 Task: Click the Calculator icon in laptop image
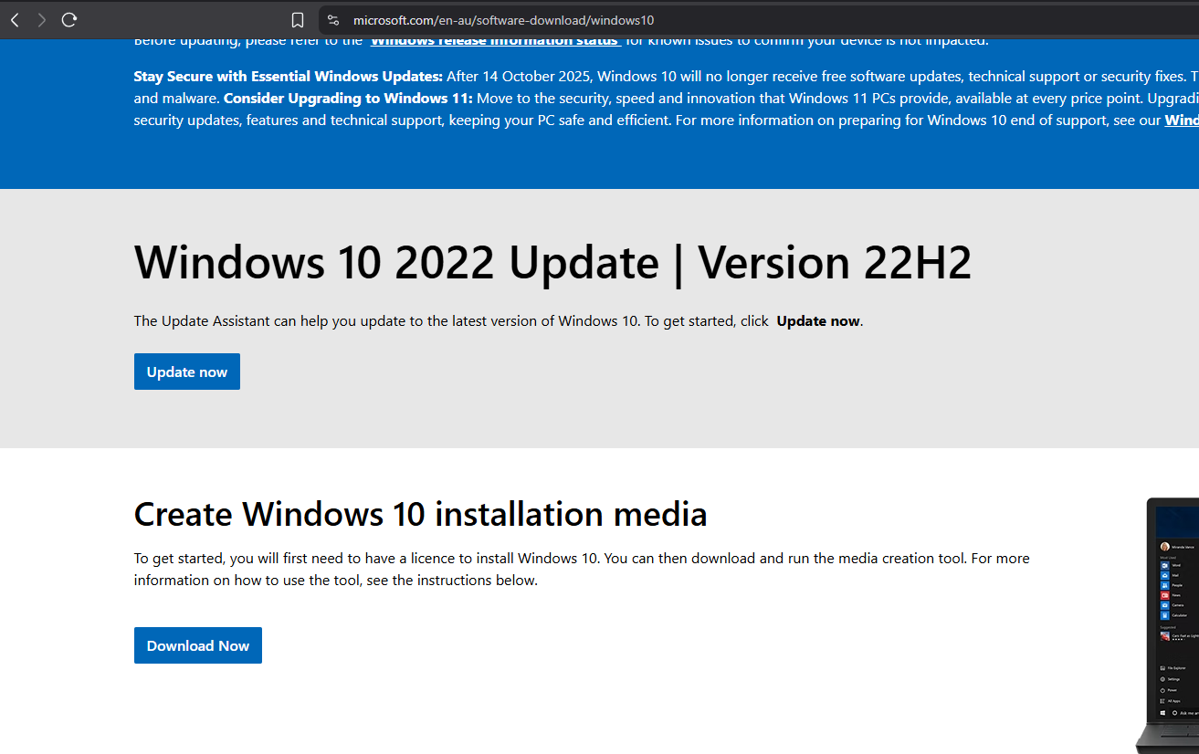pos(1164,614)
